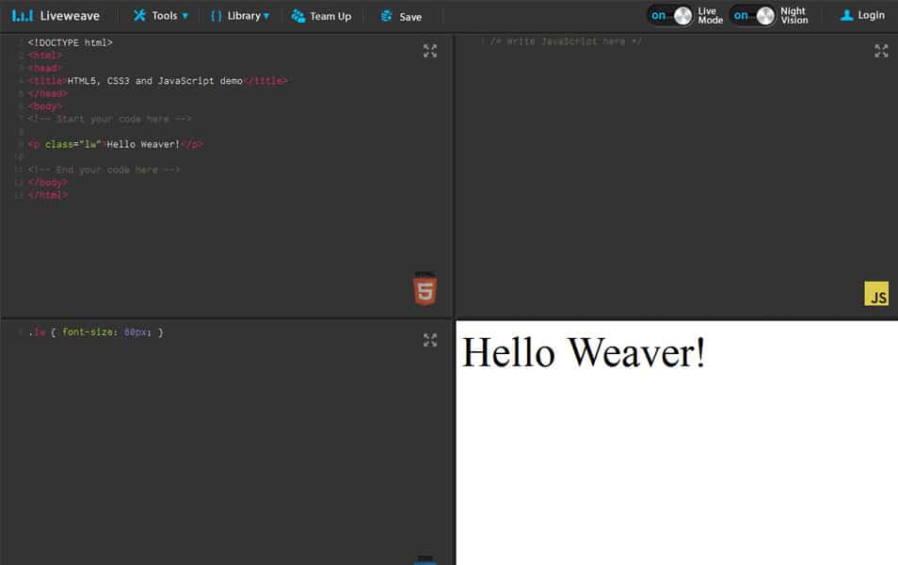
Task: Expand the Tools menu chevron
Action: [184, 15]
